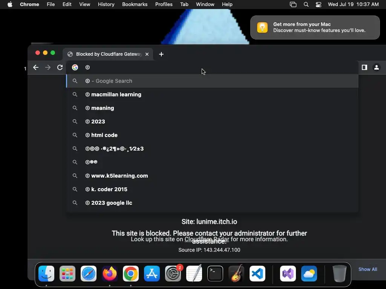Open the "Get more from your Mac" notification
Image resolution: width=386 pixels, height=289 pixels.
(315, 27)
